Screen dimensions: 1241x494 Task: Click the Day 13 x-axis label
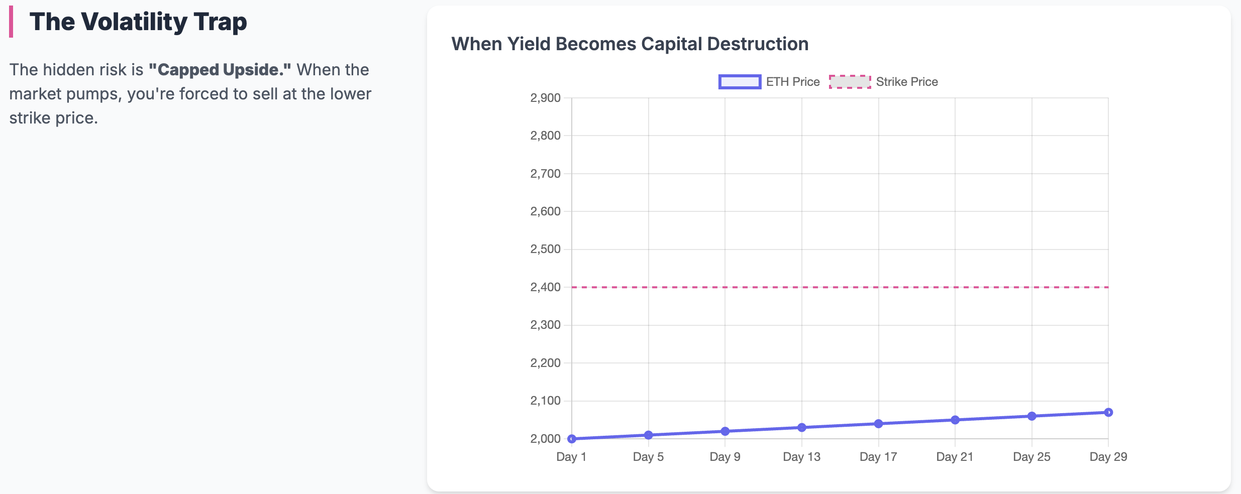[x=801, y=457]
